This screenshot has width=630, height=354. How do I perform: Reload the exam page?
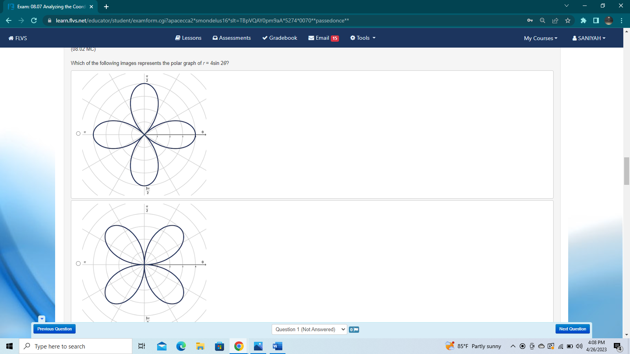pyautogui.click(x=34, y=20)
